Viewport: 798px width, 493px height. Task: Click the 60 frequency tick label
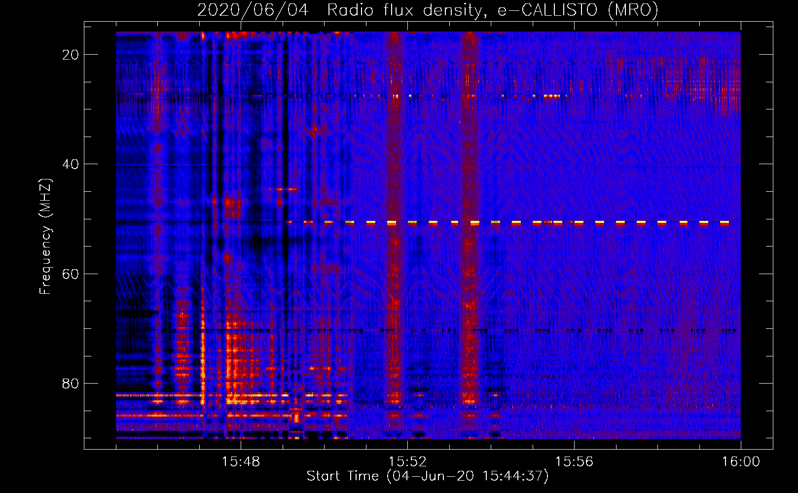(x=71, y=274)
